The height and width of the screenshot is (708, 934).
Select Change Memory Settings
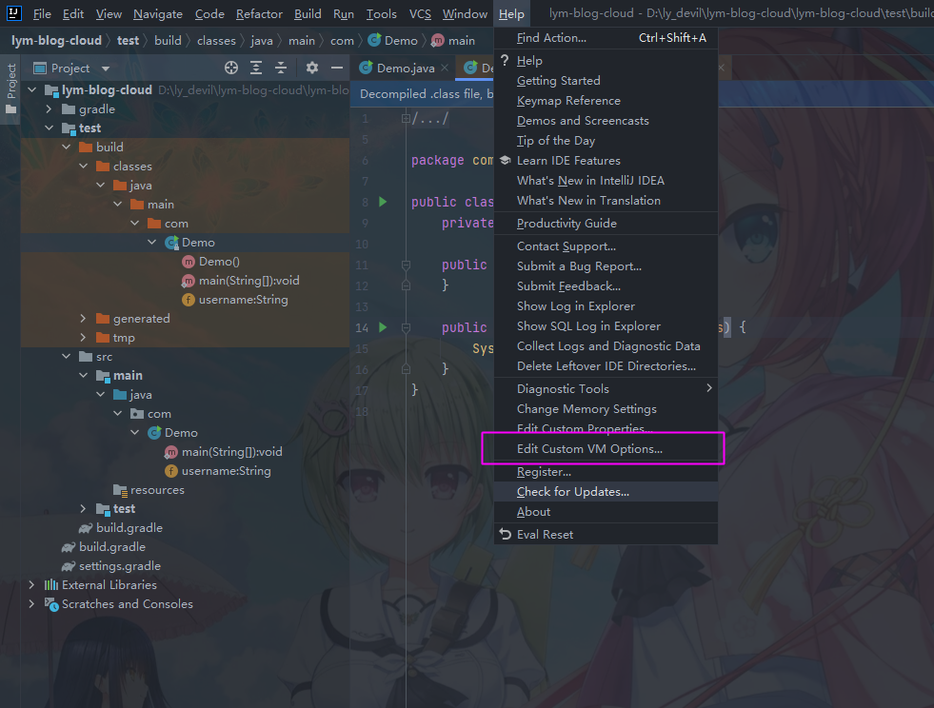tap(606, 409)
